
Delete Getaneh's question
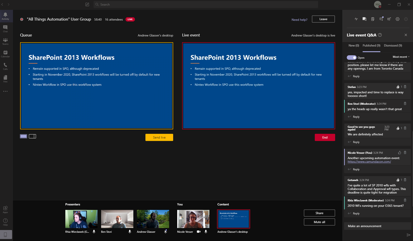(405, 180)
